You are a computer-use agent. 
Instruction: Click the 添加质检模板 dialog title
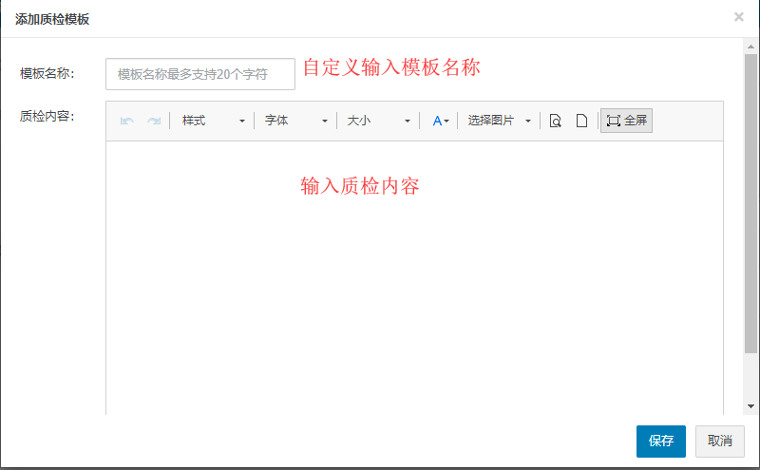coord(52,19)
